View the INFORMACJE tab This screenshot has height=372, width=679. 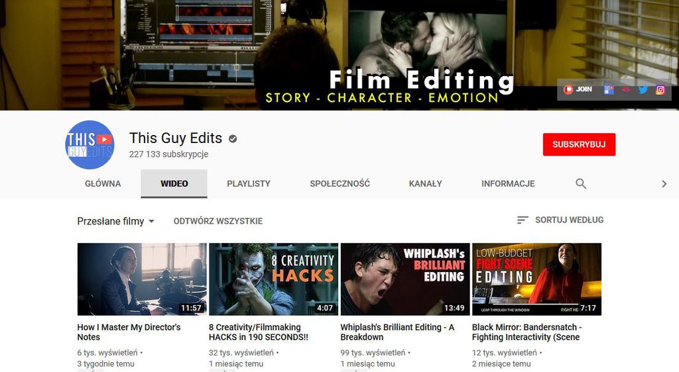pyautogui.click(x=508, y=183)
